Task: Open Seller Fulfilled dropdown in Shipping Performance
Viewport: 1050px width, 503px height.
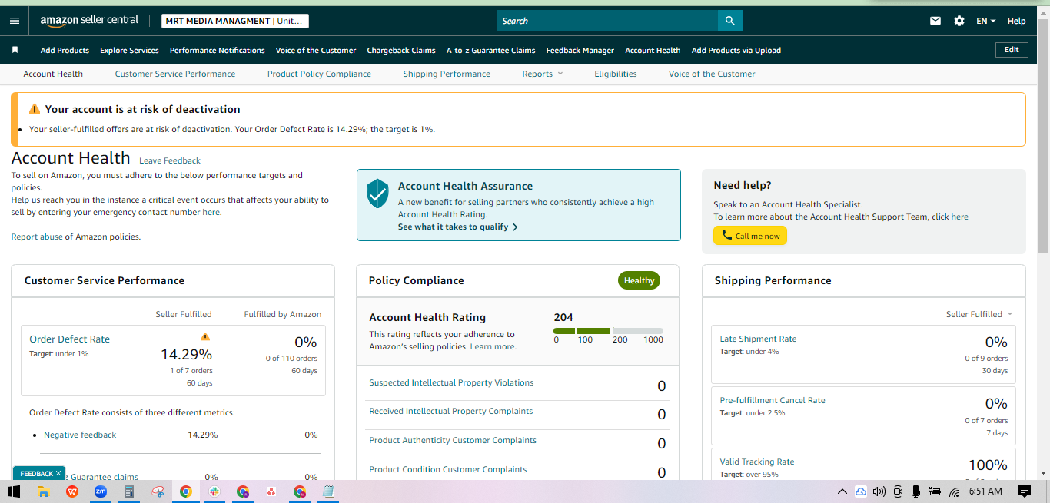Action: click(979, 314)
